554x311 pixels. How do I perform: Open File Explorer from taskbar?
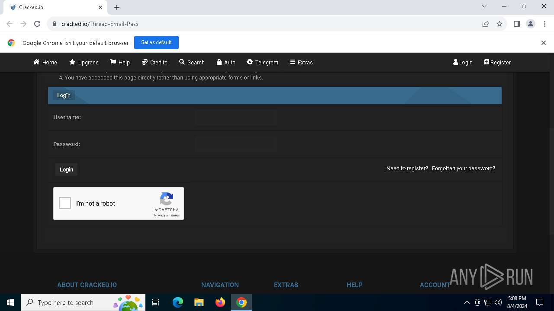point(199,302)
